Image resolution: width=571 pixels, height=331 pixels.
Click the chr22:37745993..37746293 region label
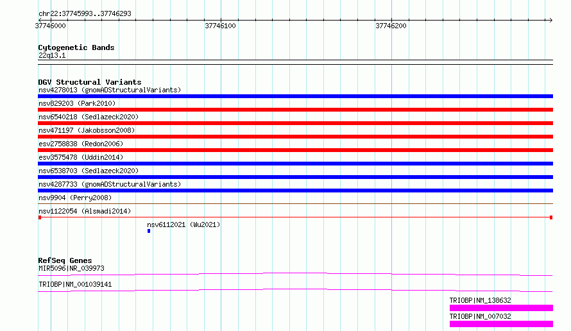click(85, 13)
